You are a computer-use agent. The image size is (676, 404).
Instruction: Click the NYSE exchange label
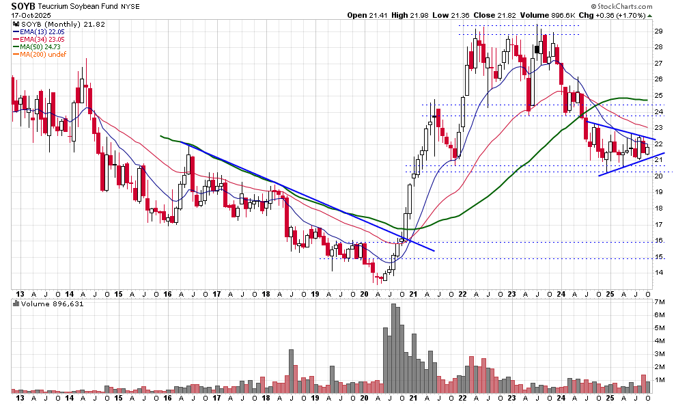click(130, 7)
